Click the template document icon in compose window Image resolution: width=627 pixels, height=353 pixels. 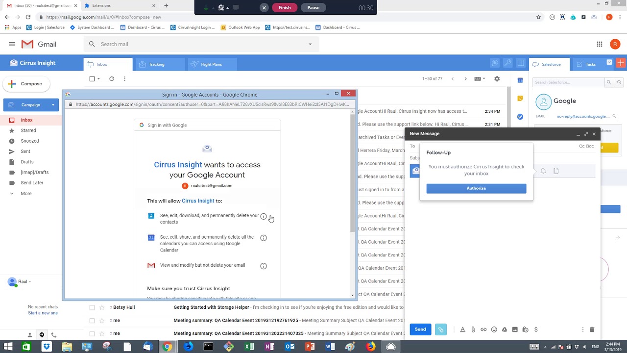tap(556, 171)
